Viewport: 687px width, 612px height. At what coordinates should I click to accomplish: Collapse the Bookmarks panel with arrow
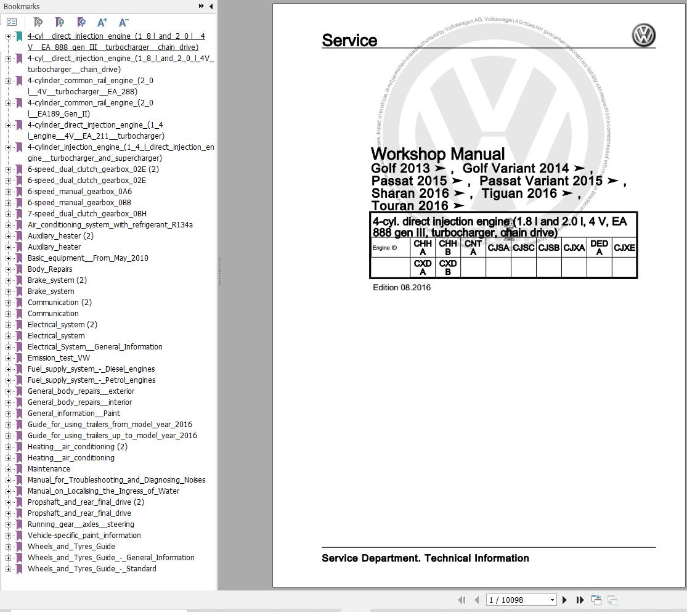pos(211,6)
